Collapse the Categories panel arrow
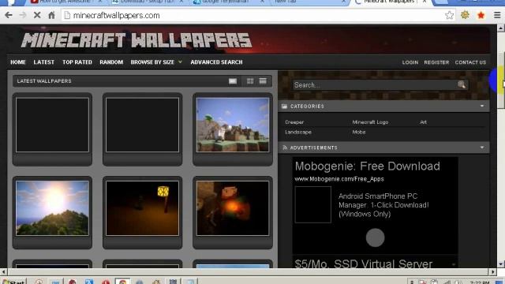 482,106
